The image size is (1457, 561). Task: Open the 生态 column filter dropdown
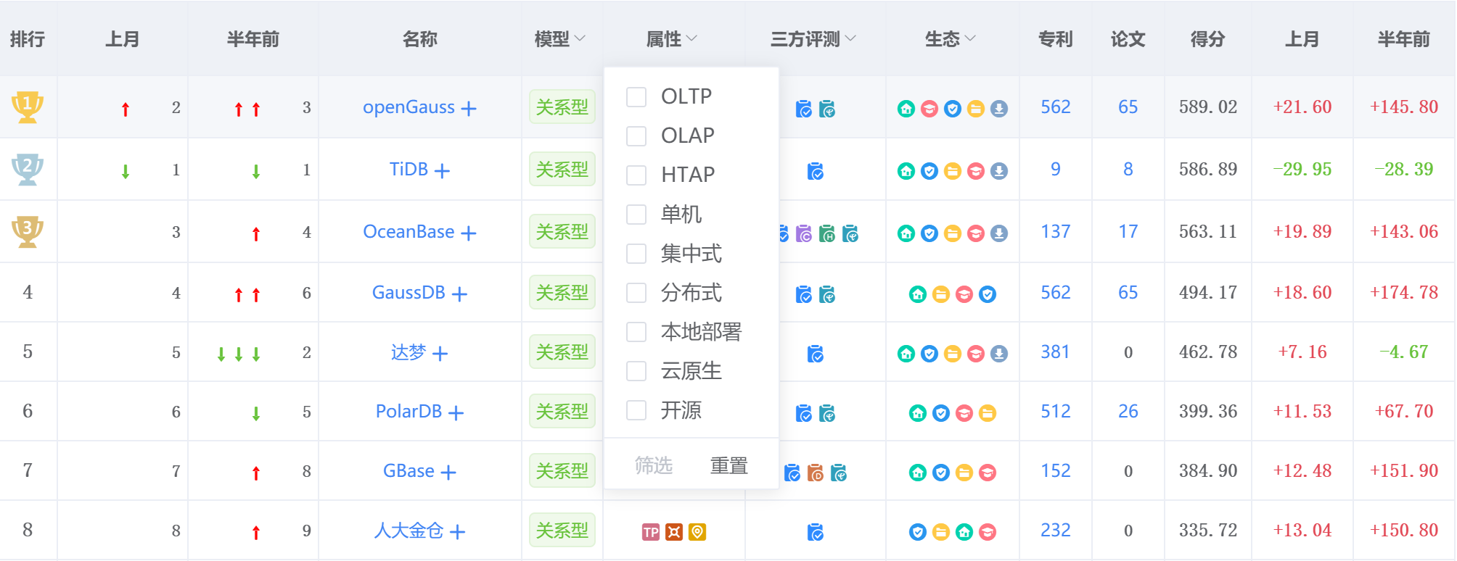[x=970, y=38]
